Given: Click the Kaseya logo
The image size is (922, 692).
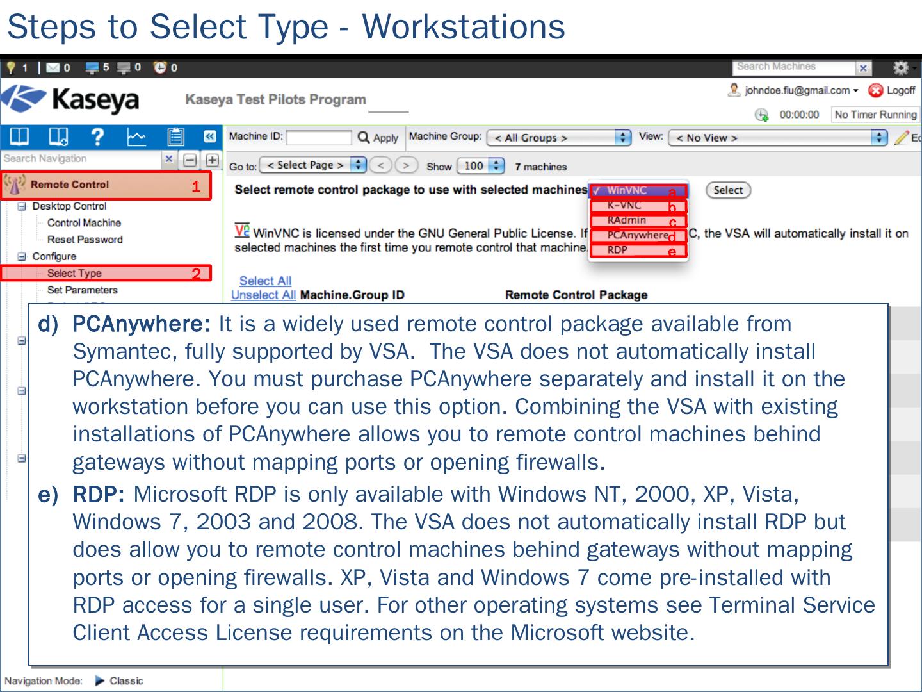Looking at the screenshot, I should [70, 99].
